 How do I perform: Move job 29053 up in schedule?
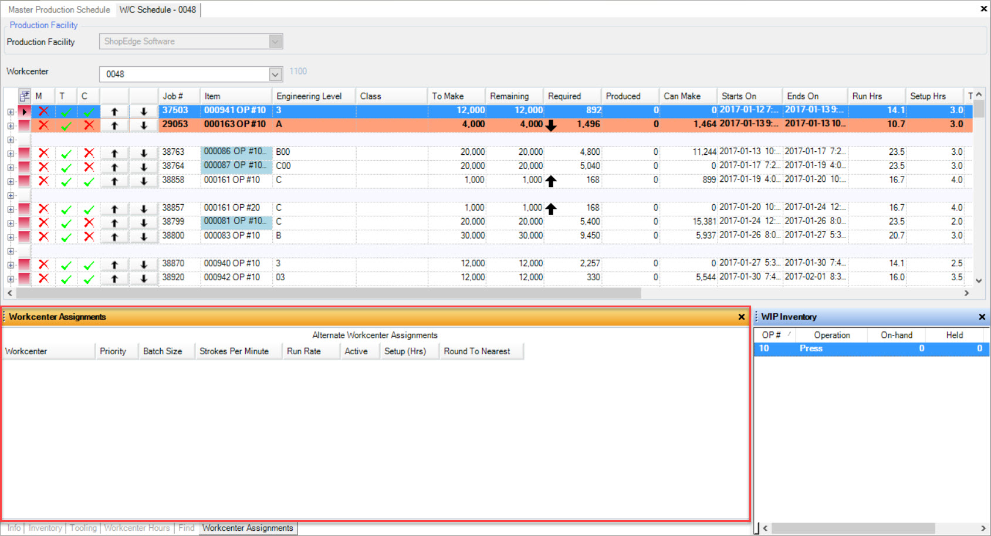[114, 125]
